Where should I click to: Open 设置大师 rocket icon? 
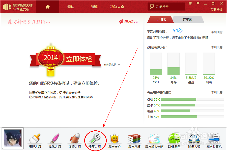click(x=75, y=141)
